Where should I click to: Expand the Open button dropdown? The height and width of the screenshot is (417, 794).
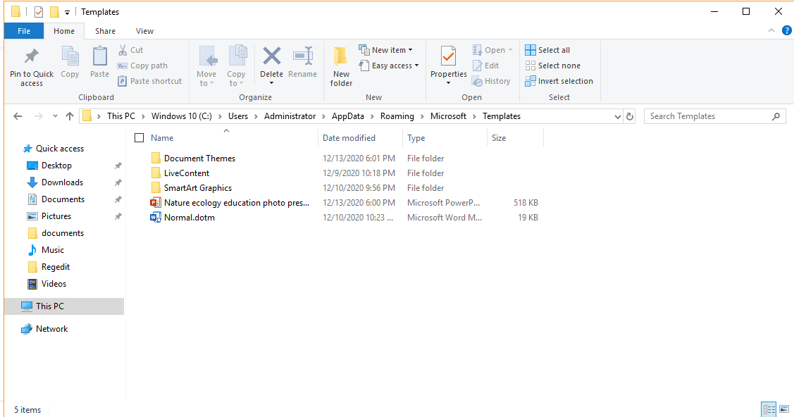click(x=510, y=49)
